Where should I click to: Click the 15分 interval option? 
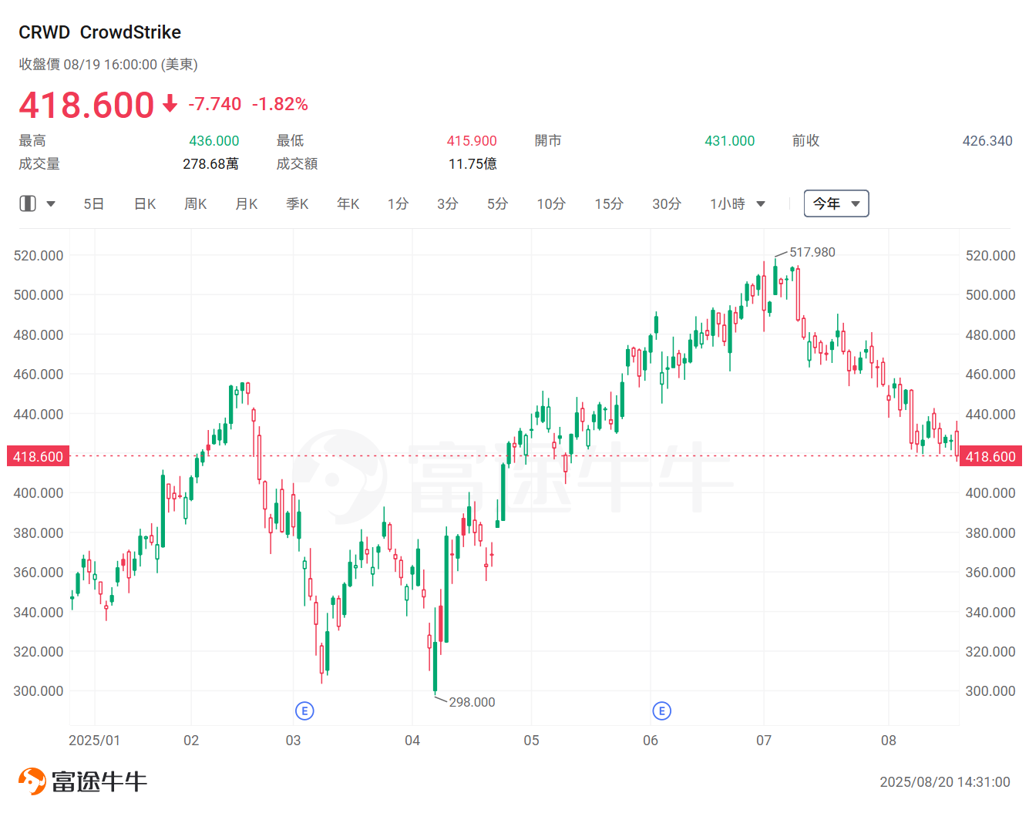click(x=608, y=203)
